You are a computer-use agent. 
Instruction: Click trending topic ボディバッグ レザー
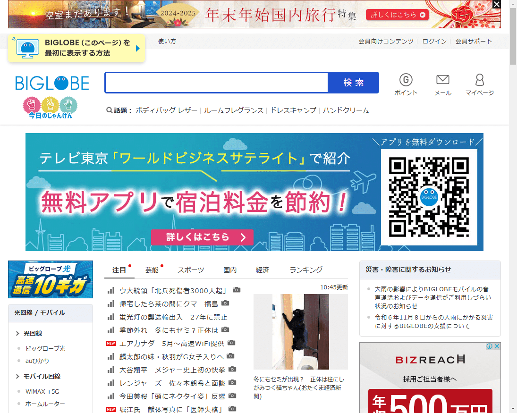coord(167,110)
